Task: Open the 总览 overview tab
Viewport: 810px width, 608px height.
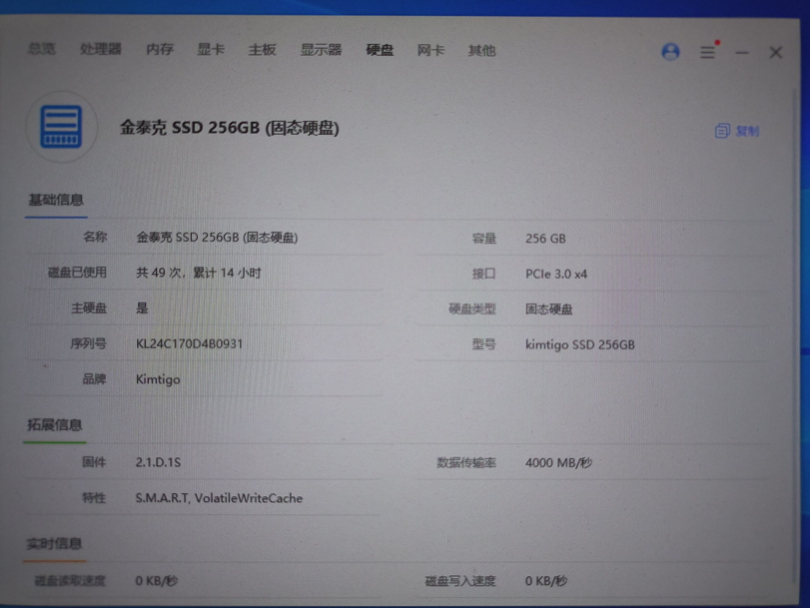Action: [x=42, y=49]
